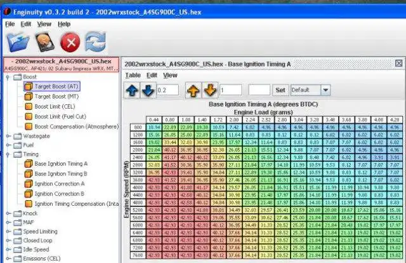Click the 3.91 cell under load 4.28
Viewport: 406px width, 263px height.
pyautogui.click(x=395, y=158)
